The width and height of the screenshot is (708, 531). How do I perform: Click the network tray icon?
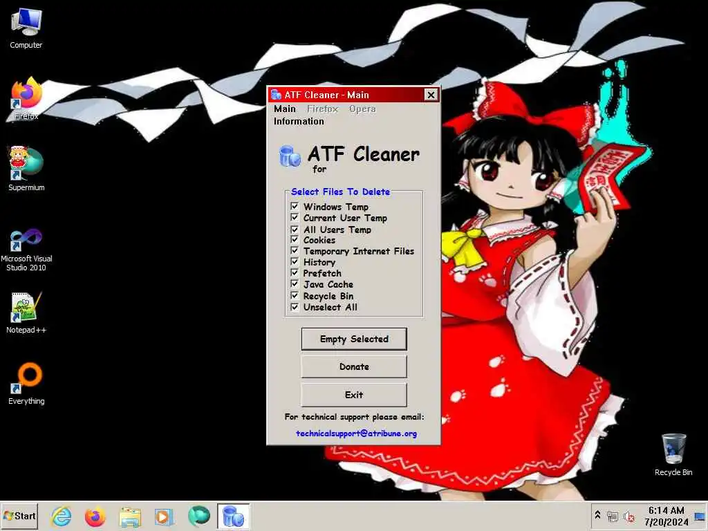click(x=613, y=516)
